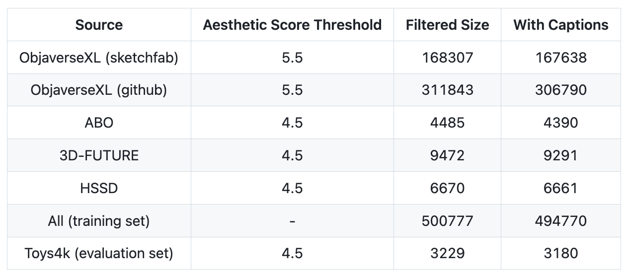Screen dimensions: 628x279
Task: Select the HSSD source cell
Action: click(x=99, y=188)
